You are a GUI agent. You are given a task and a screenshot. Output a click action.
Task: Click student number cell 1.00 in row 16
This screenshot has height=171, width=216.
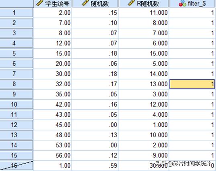coord(53,165)
